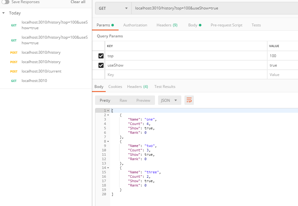Switch to the Params request tab
Screen dimensions: 298x206
[x=105, y=25]
